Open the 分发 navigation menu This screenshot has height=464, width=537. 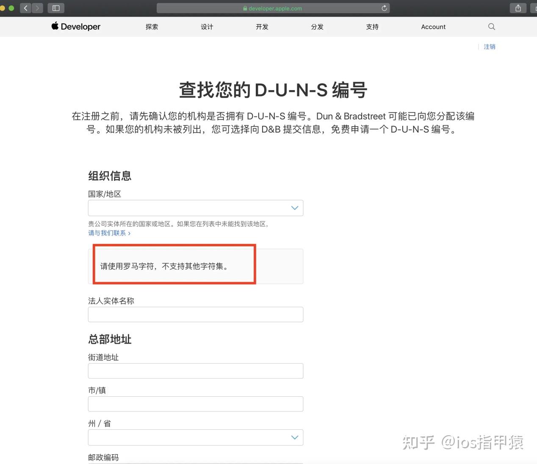[x=317, y=27]
